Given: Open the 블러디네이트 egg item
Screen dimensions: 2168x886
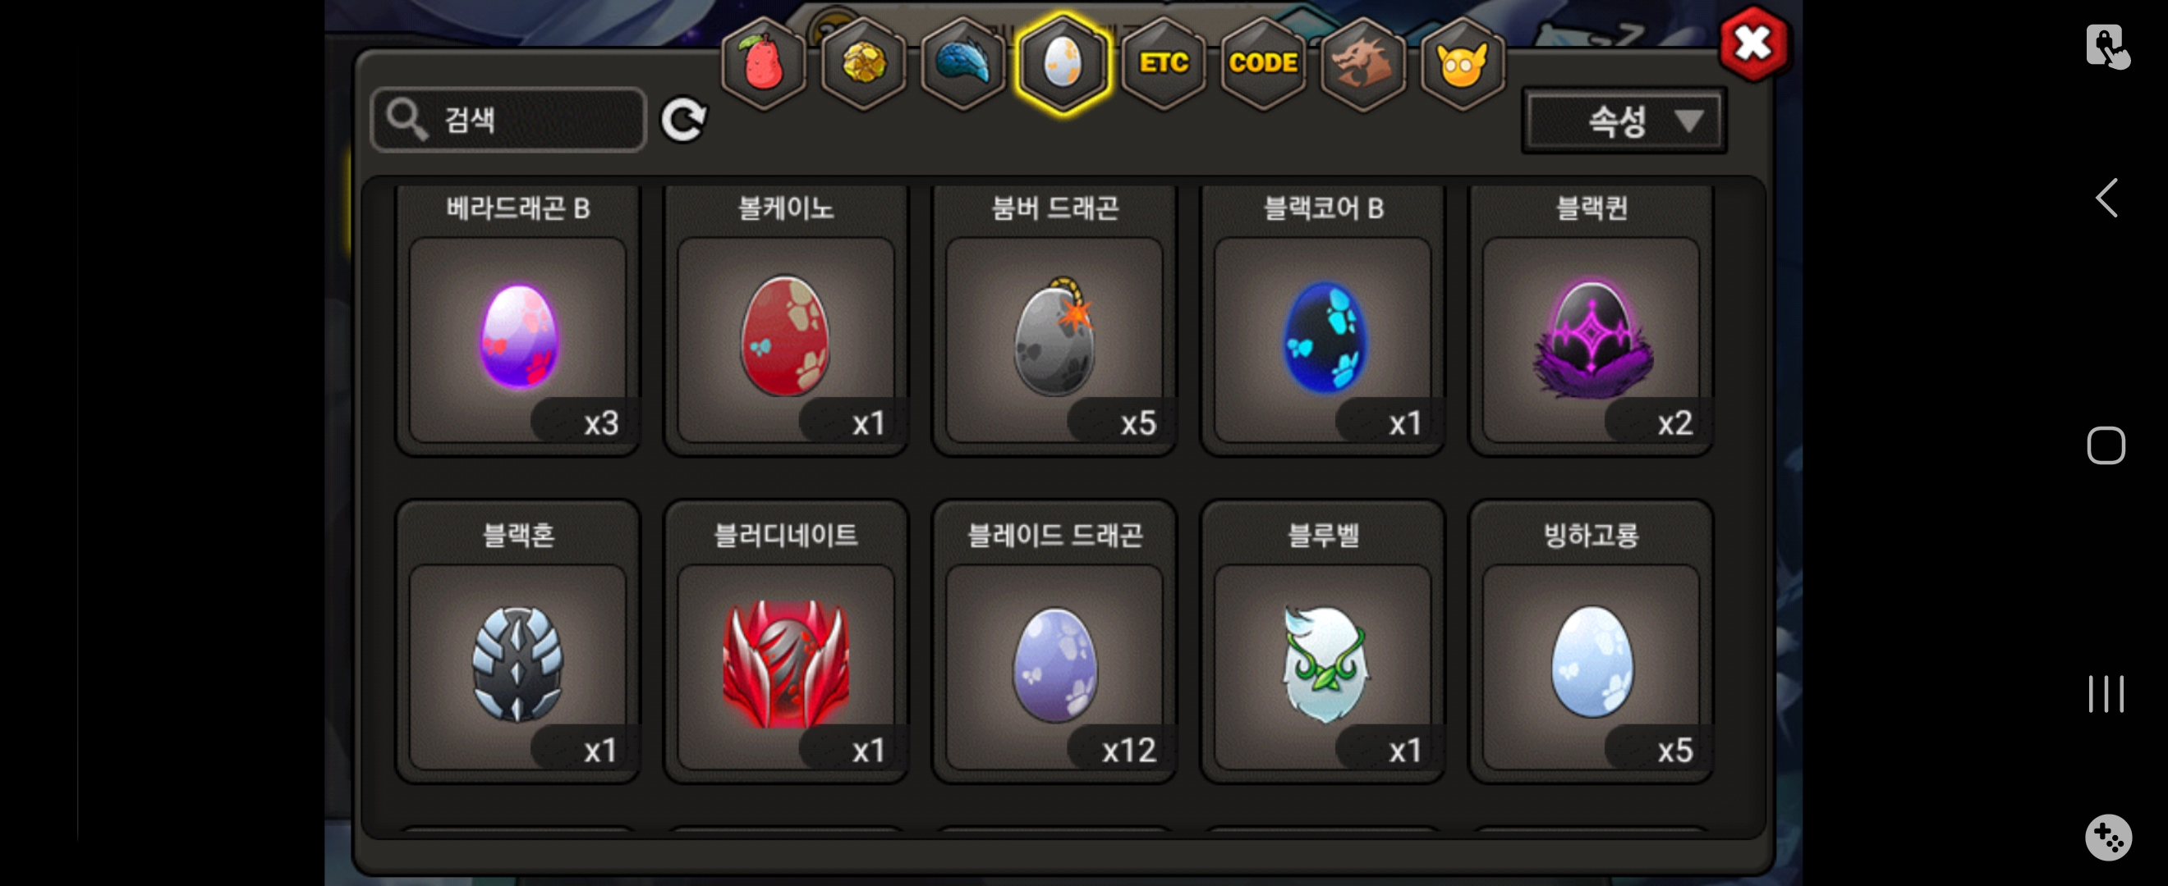Looking at the screenshot, I should 786,642.
